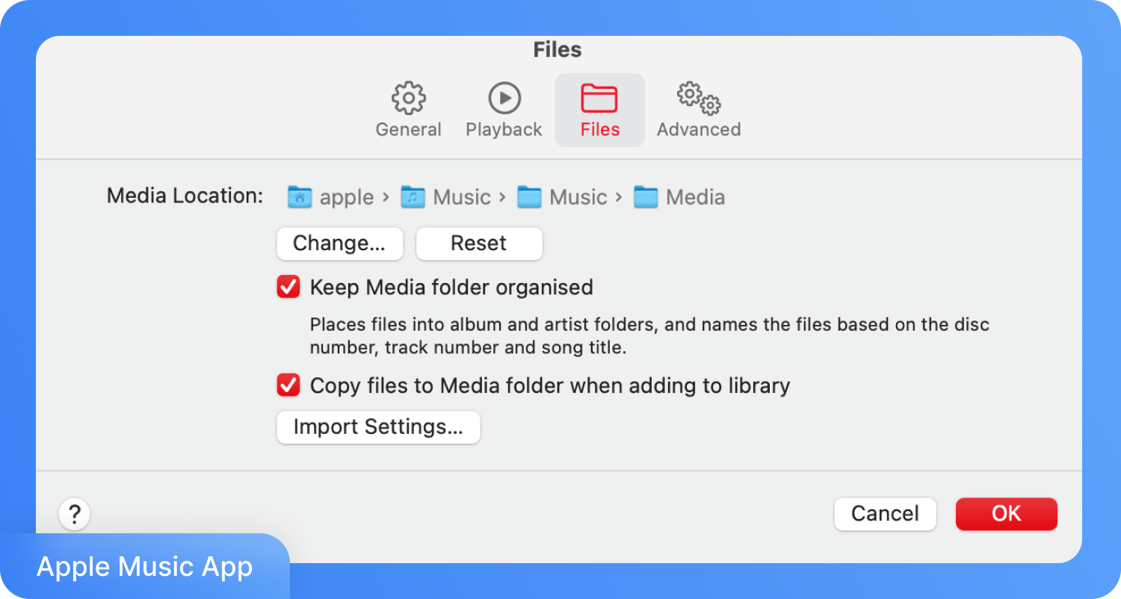Uncheck Copy files to Media folder option
Image resolution: width=1121 pixels, height=599 pixels.
tap(288, 385)
